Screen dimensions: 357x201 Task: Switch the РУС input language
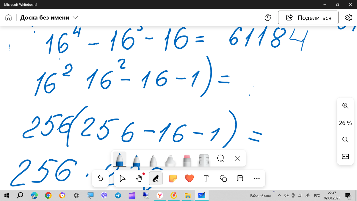tap(317, 196)
